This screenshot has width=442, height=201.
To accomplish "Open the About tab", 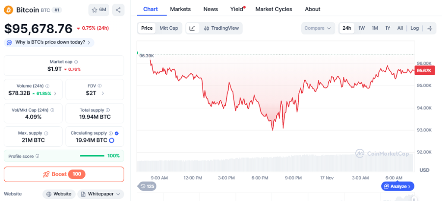I will 313,9.
